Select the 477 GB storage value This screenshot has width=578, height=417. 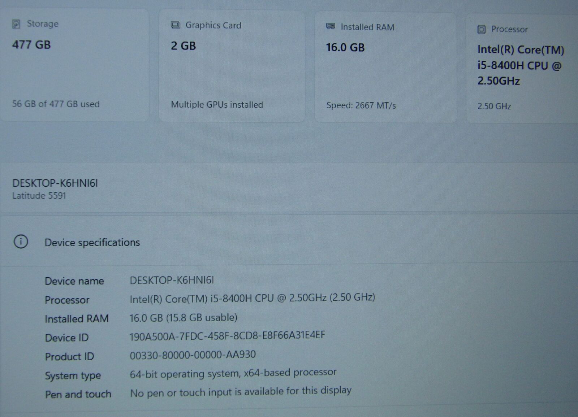[31, 45]
